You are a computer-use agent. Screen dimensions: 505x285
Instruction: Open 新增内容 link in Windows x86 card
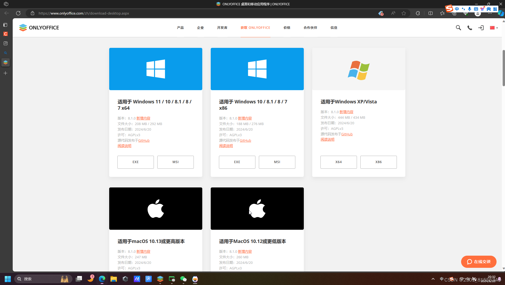point(245,118)
